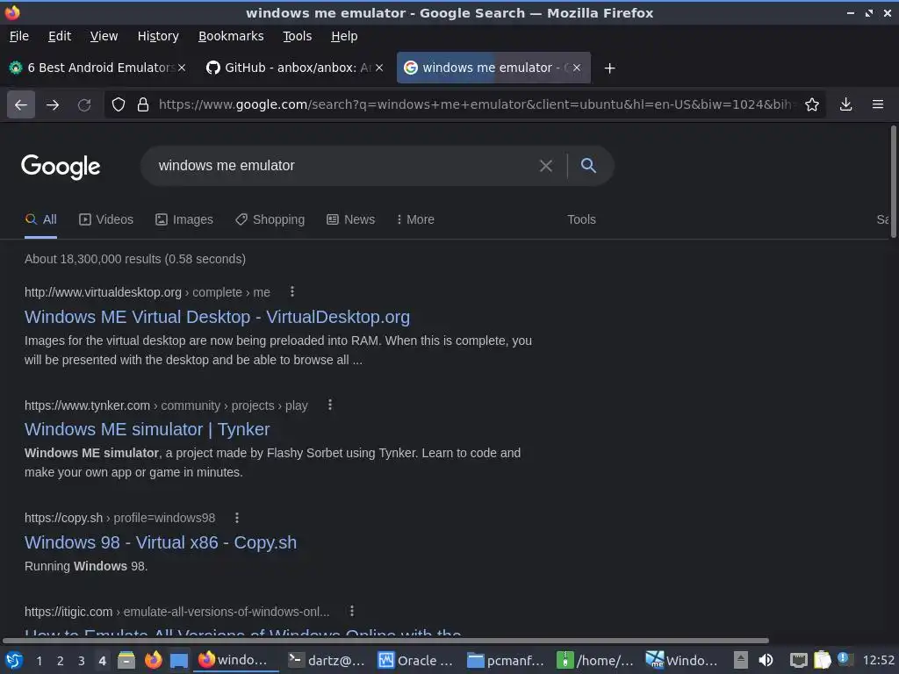
Task: Open options for the itigic.com result
Action: point(352,611)
